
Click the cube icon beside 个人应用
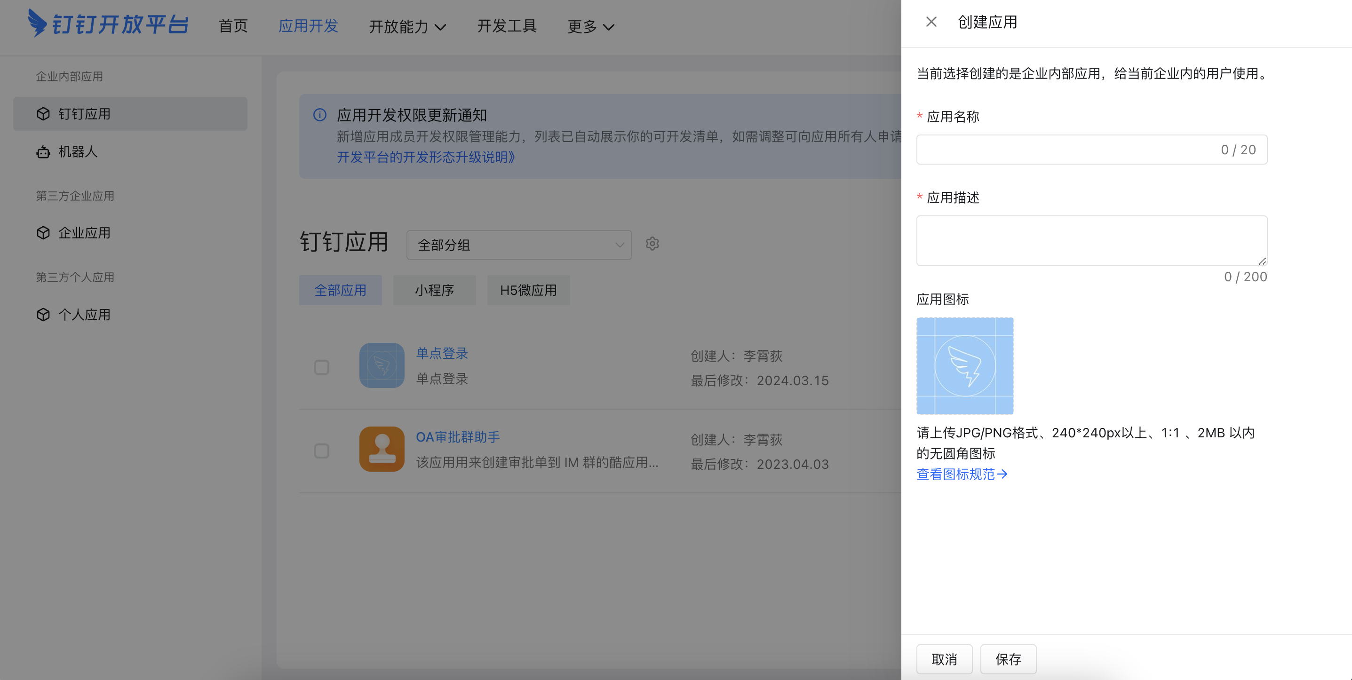click(x=43, y=314)
